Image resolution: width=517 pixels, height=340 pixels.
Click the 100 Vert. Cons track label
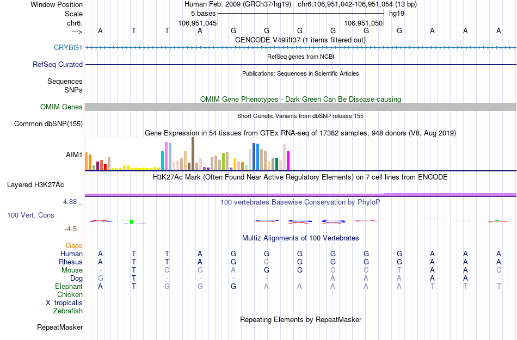(x=30, y=215)
